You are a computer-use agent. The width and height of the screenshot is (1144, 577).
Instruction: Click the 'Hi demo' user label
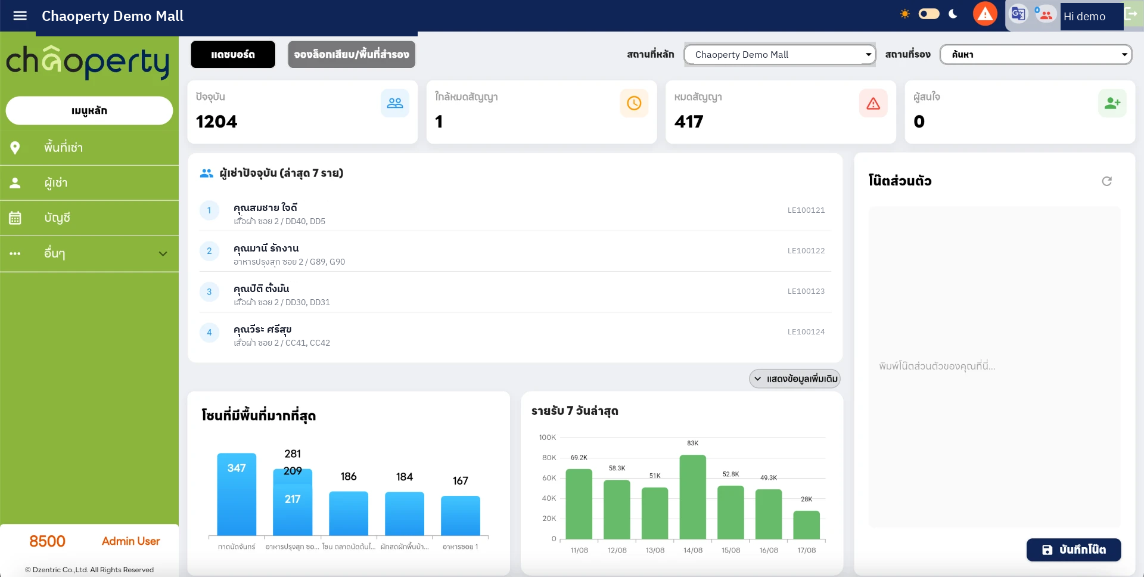[x=1084, y=17]
